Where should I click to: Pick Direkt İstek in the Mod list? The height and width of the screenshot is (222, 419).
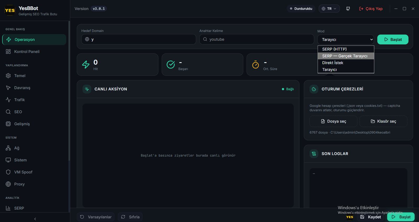(346, 63)
